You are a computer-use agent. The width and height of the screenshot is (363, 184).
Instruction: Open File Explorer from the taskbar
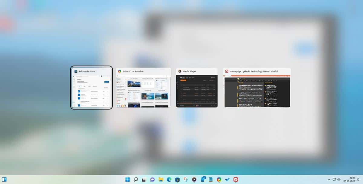161,179
